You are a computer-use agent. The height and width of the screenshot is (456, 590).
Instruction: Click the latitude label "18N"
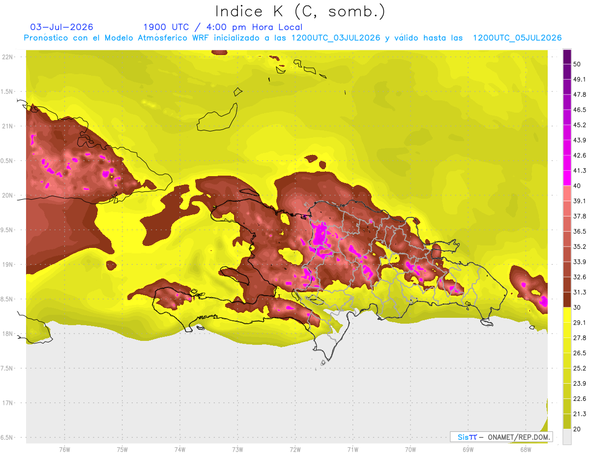tap(8, 334)
